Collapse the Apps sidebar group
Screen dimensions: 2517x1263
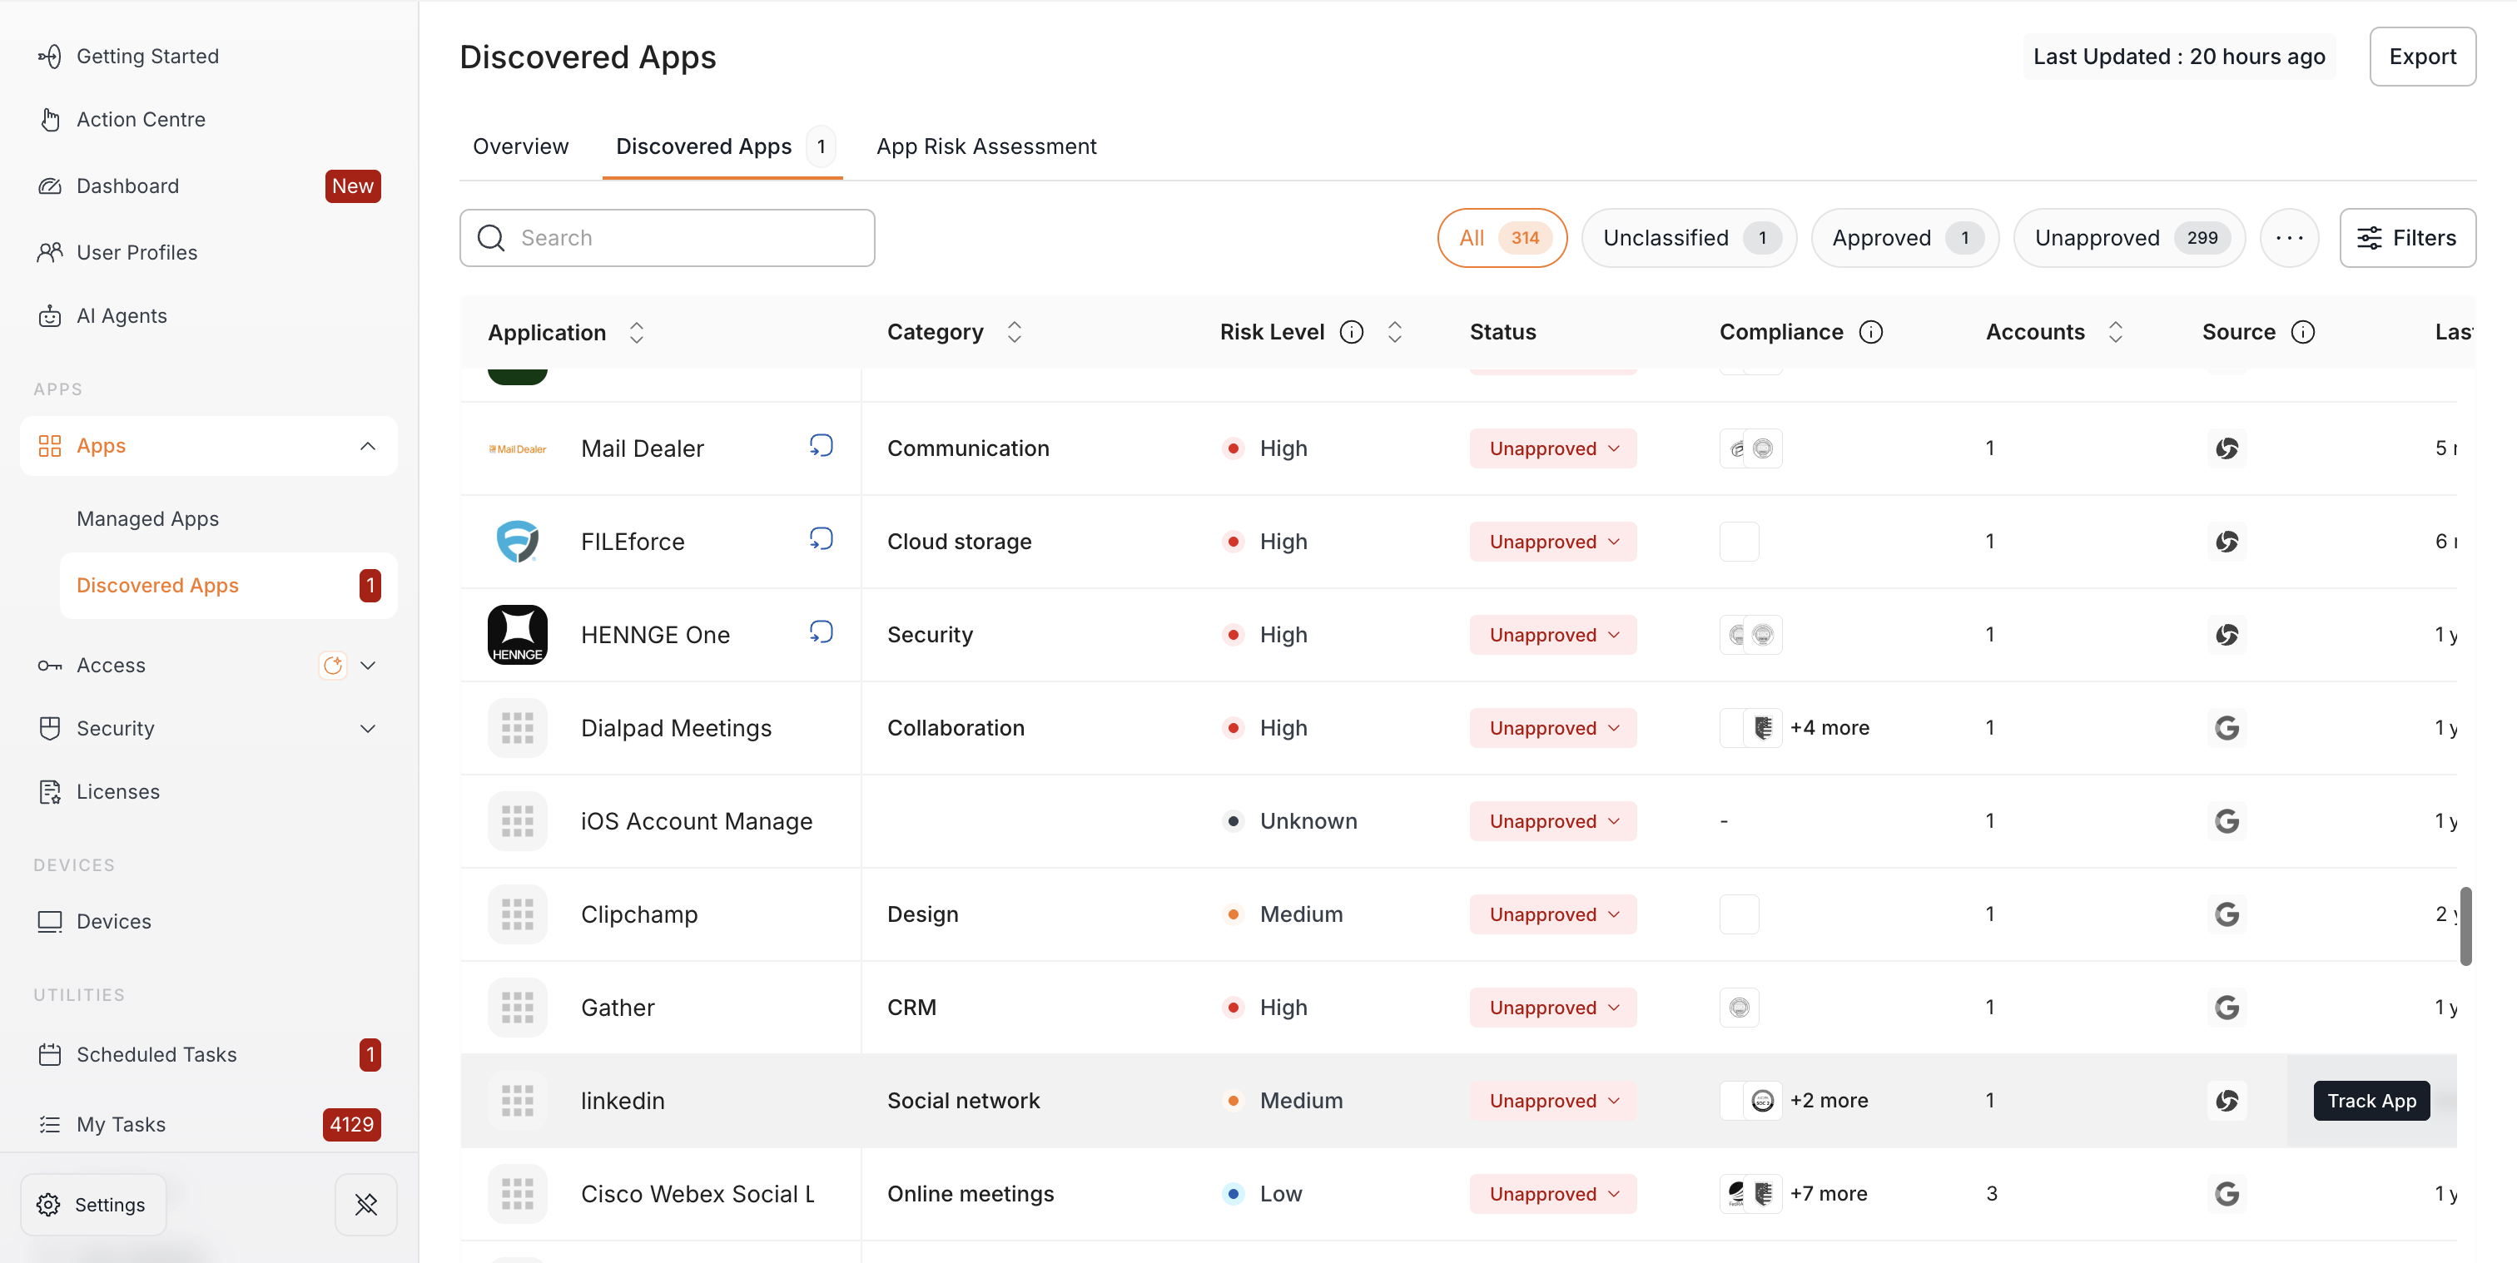click(x=367, y=447)
